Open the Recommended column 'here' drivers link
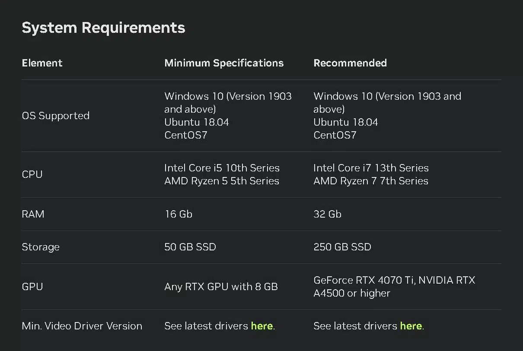 (x=411, y=326)
